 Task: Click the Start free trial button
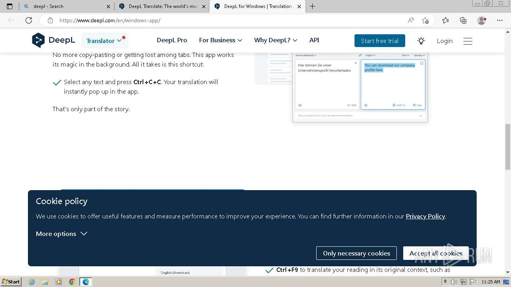coord(380,41)
